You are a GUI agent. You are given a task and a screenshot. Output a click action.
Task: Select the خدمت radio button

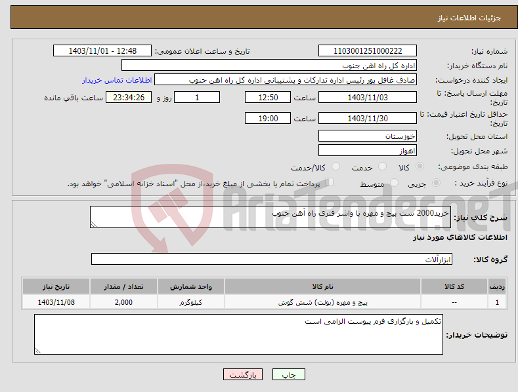pos(382,167)
